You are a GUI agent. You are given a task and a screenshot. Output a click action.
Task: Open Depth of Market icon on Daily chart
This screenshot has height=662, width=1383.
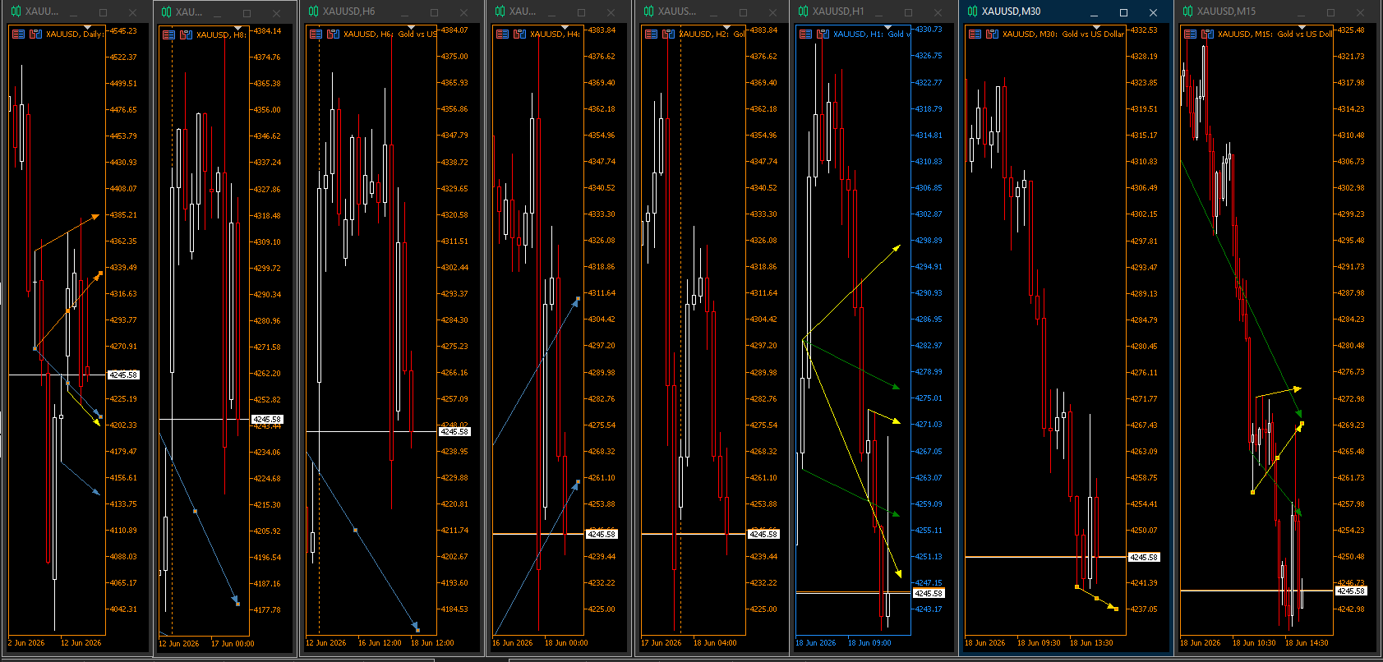tap(35, 34)
